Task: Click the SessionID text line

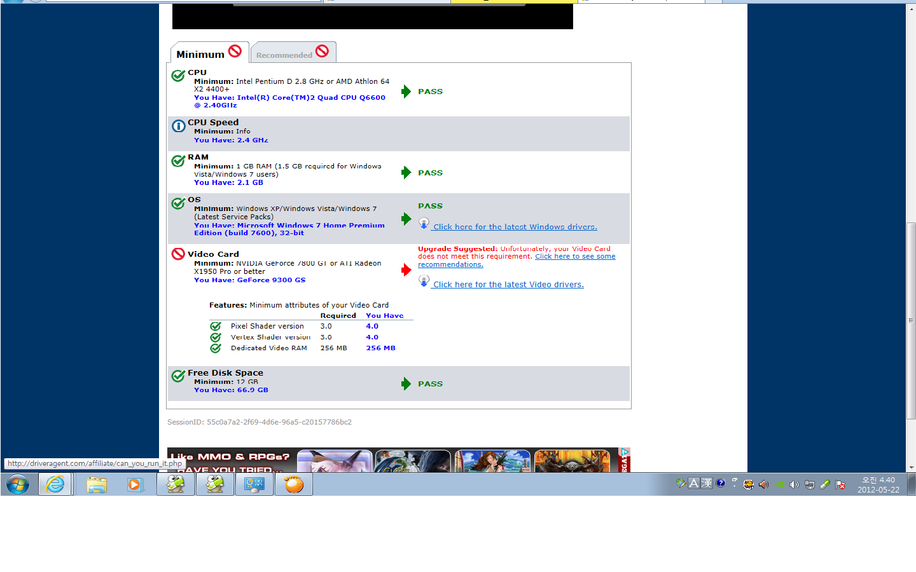Action: point(260,422)
